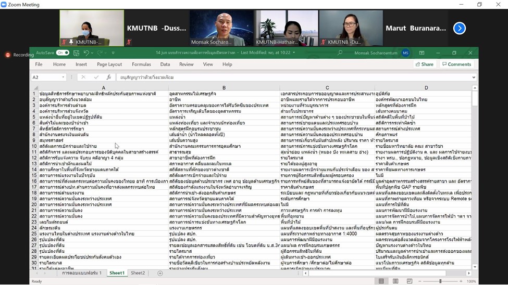508x285 pixels.
Task: Show more Zoom participants with arrow
Action: click(x=459, y=28)
